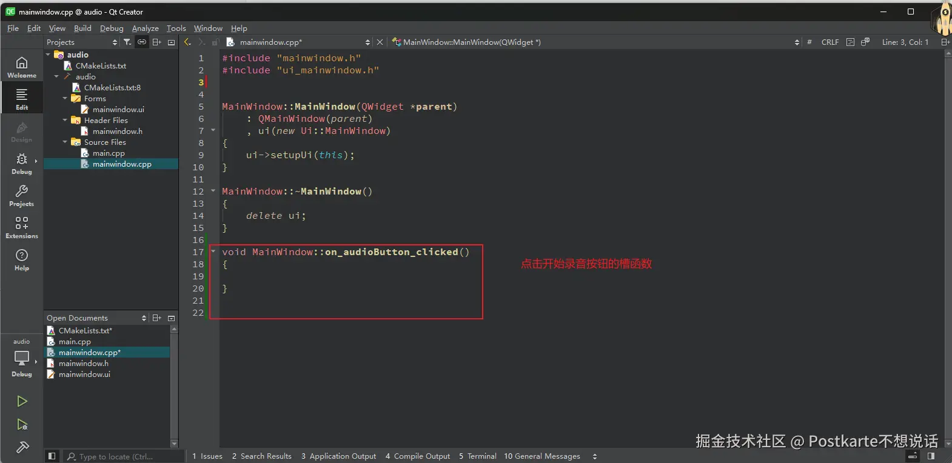Select mainwindow.h under Header Files
The width and height of the screenshot is (952, 463).
point(118,131)
